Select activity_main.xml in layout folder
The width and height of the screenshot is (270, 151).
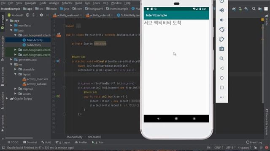coord(38,79)
